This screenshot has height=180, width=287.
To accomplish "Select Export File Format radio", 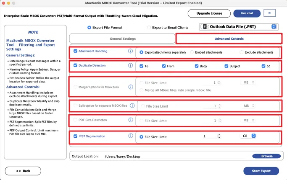I will click(x=89, y=28).
